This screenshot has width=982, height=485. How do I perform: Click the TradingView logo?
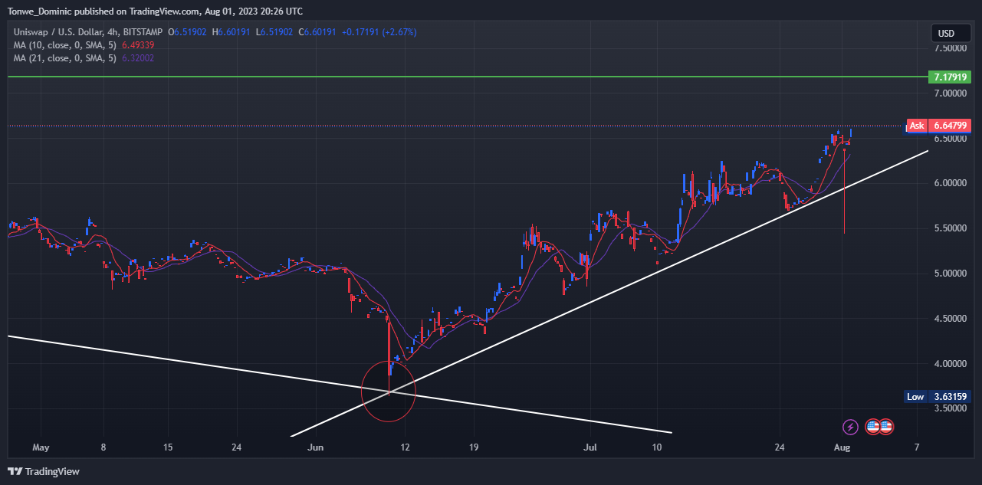pos(44,471)
